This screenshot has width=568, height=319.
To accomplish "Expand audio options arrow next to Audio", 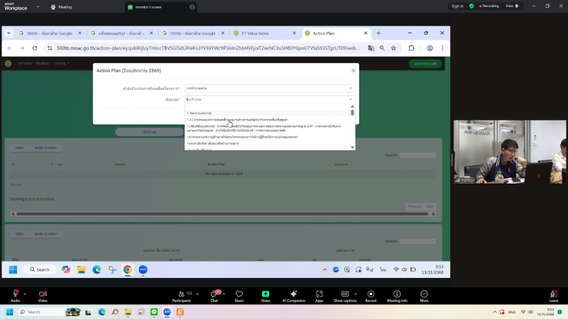I will click(25, 293).
